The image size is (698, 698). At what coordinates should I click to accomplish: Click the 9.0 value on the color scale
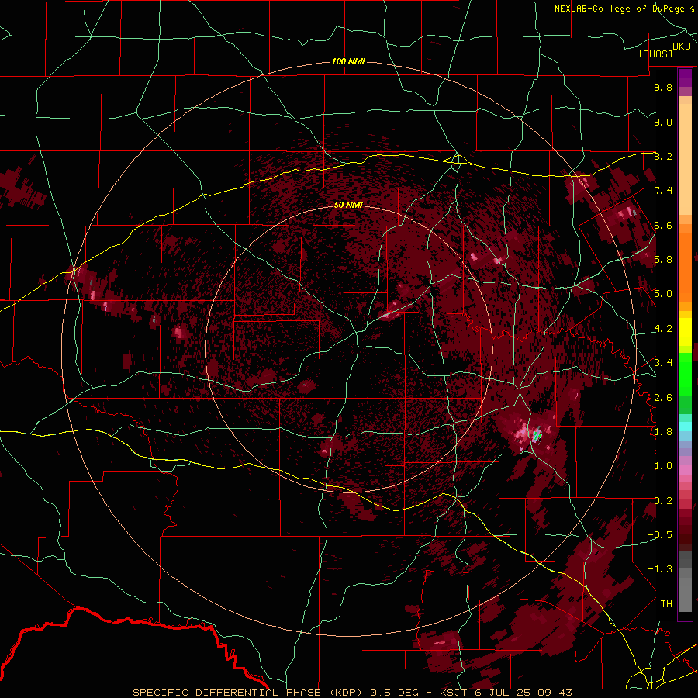pyautogui.click(x=663, y=123)
